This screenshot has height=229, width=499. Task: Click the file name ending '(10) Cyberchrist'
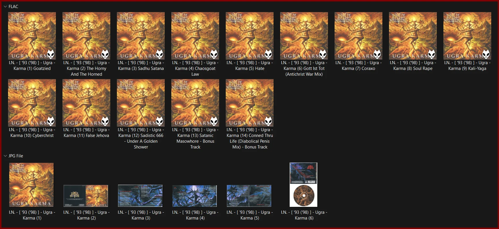click(x=32, y=133)
